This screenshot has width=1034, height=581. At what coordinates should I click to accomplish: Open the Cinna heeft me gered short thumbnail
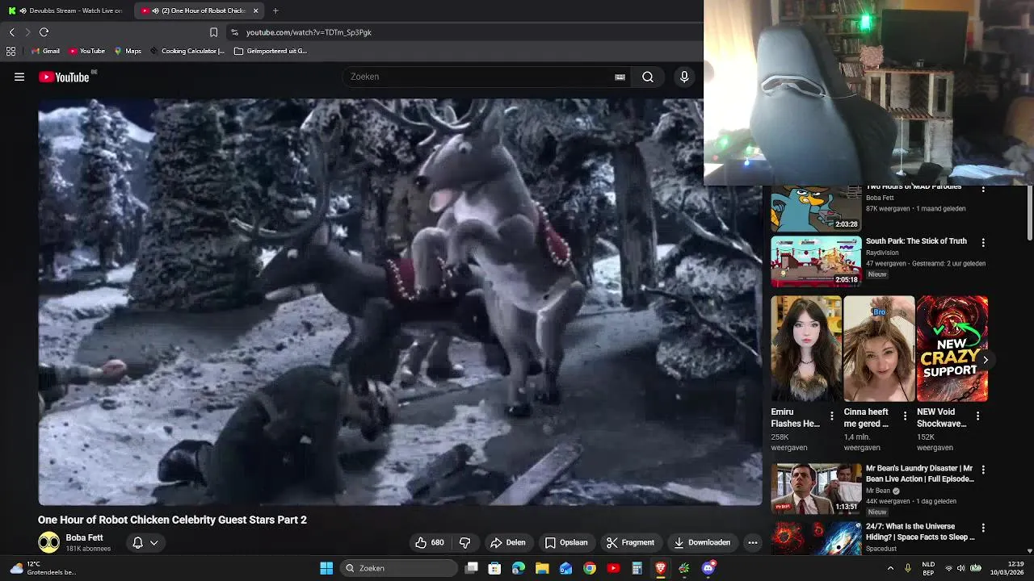[879, 349]
